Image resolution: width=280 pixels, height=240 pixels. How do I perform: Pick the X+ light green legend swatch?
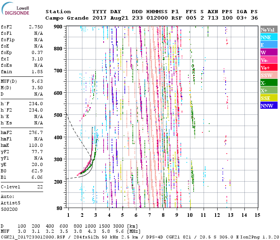268,91
